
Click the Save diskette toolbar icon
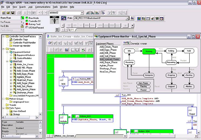pos(13,13)
